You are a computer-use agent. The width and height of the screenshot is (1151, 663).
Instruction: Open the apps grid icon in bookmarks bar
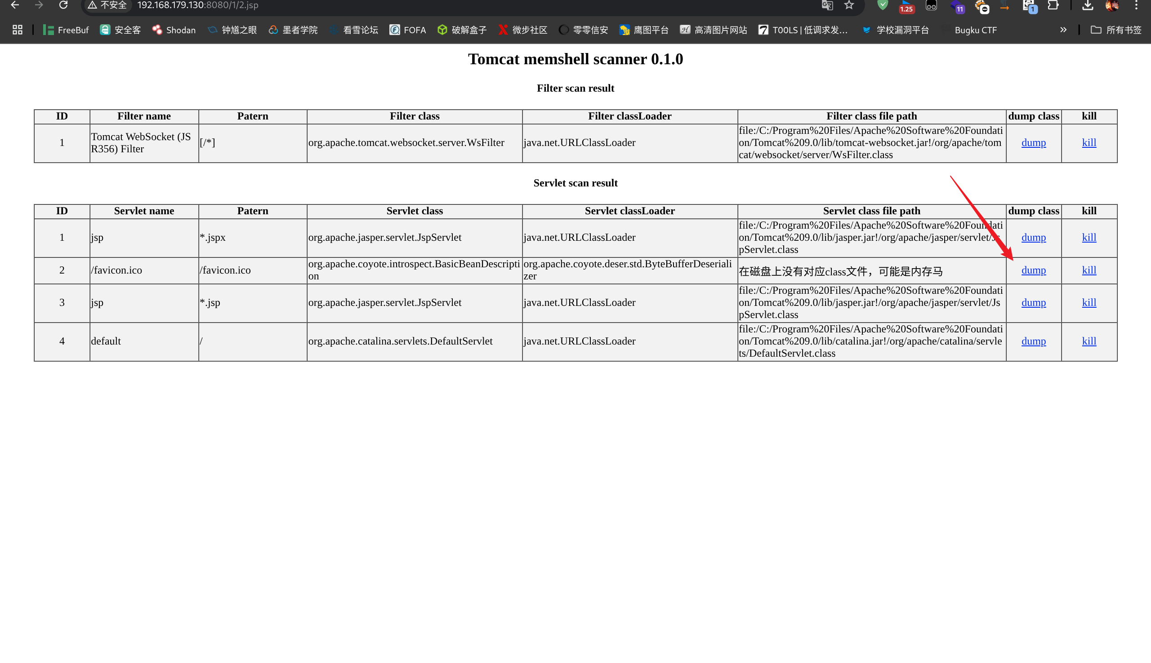[x=18, y=30]
